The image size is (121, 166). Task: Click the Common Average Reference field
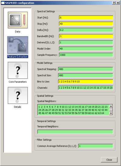(96, 146)
